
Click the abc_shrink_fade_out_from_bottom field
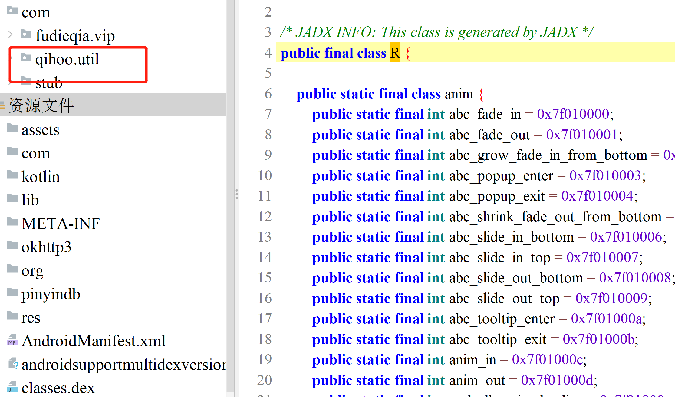coord(555,217)
